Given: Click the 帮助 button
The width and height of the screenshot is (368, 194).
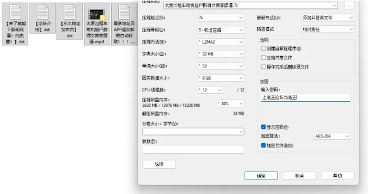Looking at the screenshot, I should pos(337,176).
